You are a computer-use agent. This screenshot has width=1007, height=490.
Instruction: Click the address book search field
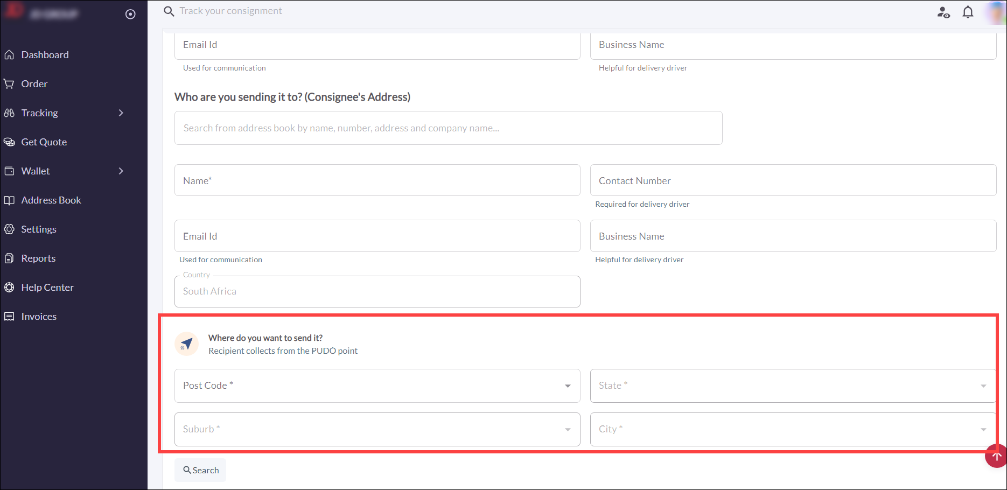click(x=448, y=128)
